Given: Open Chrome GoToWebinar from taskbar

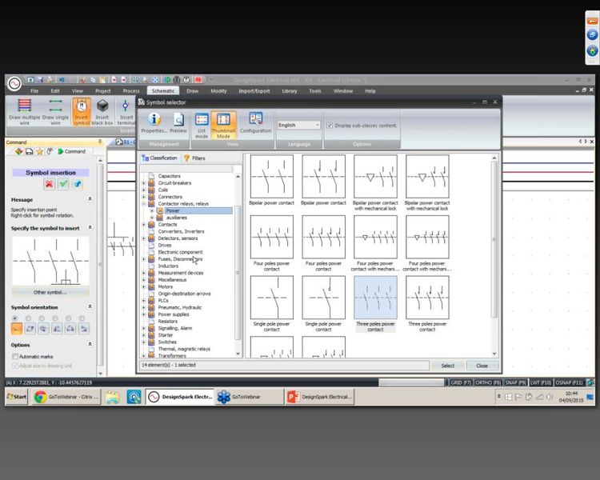Looking at the screenshot, I should click(66, 397).
